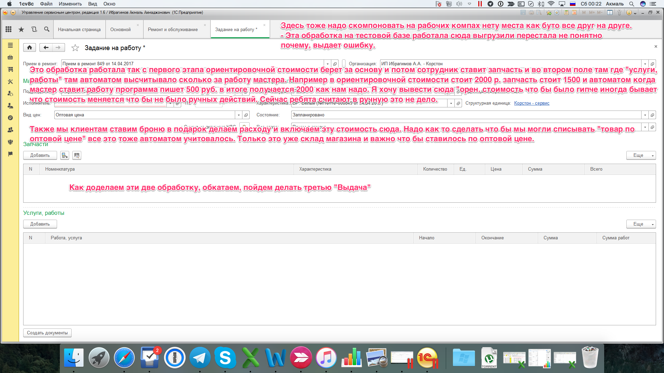Open the shopping basket sidebar section
This screenshot has height=373, width=664.
10,57
